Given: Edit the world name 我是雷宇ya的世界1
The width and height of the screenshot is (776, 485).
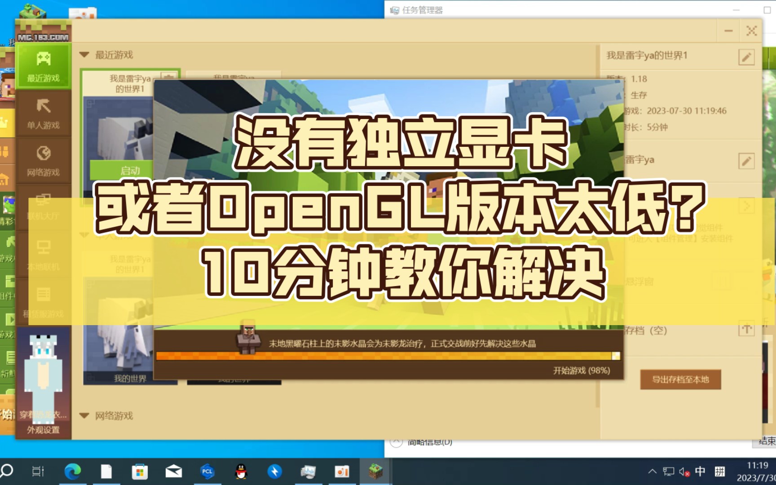Looking at the screenshot, I should (746, 57).
